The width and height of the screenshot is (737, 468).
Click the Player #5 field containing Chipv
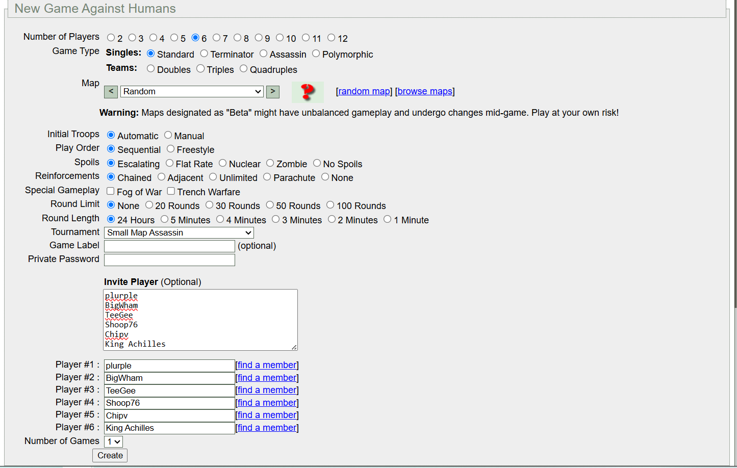click(x=169, y=415)
